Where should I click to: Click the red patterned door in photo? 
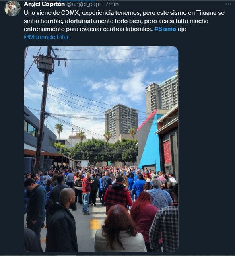[167, 152]
